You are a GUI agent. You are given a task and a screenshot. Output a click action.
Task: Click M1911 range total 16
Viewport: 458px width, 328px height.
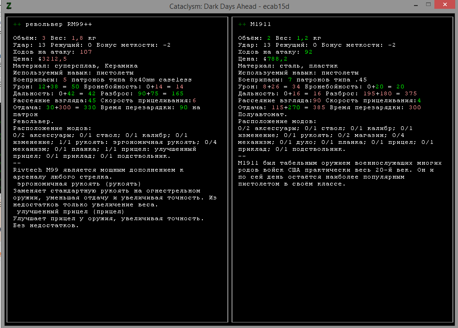pyautogui.click(x=317, y=93)
